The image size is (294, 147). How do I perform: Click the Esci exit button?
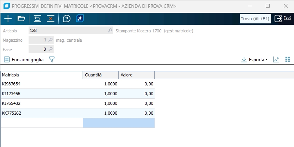[x=283, y=18]
